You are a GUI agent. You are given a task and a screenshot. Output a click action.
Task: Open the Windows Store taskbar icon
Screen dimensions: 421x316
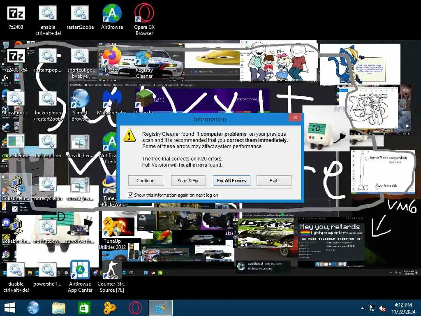click(84, 308)
